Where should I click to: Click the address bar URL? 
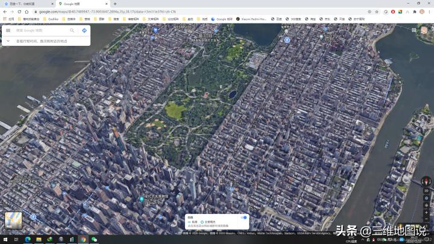107,11
